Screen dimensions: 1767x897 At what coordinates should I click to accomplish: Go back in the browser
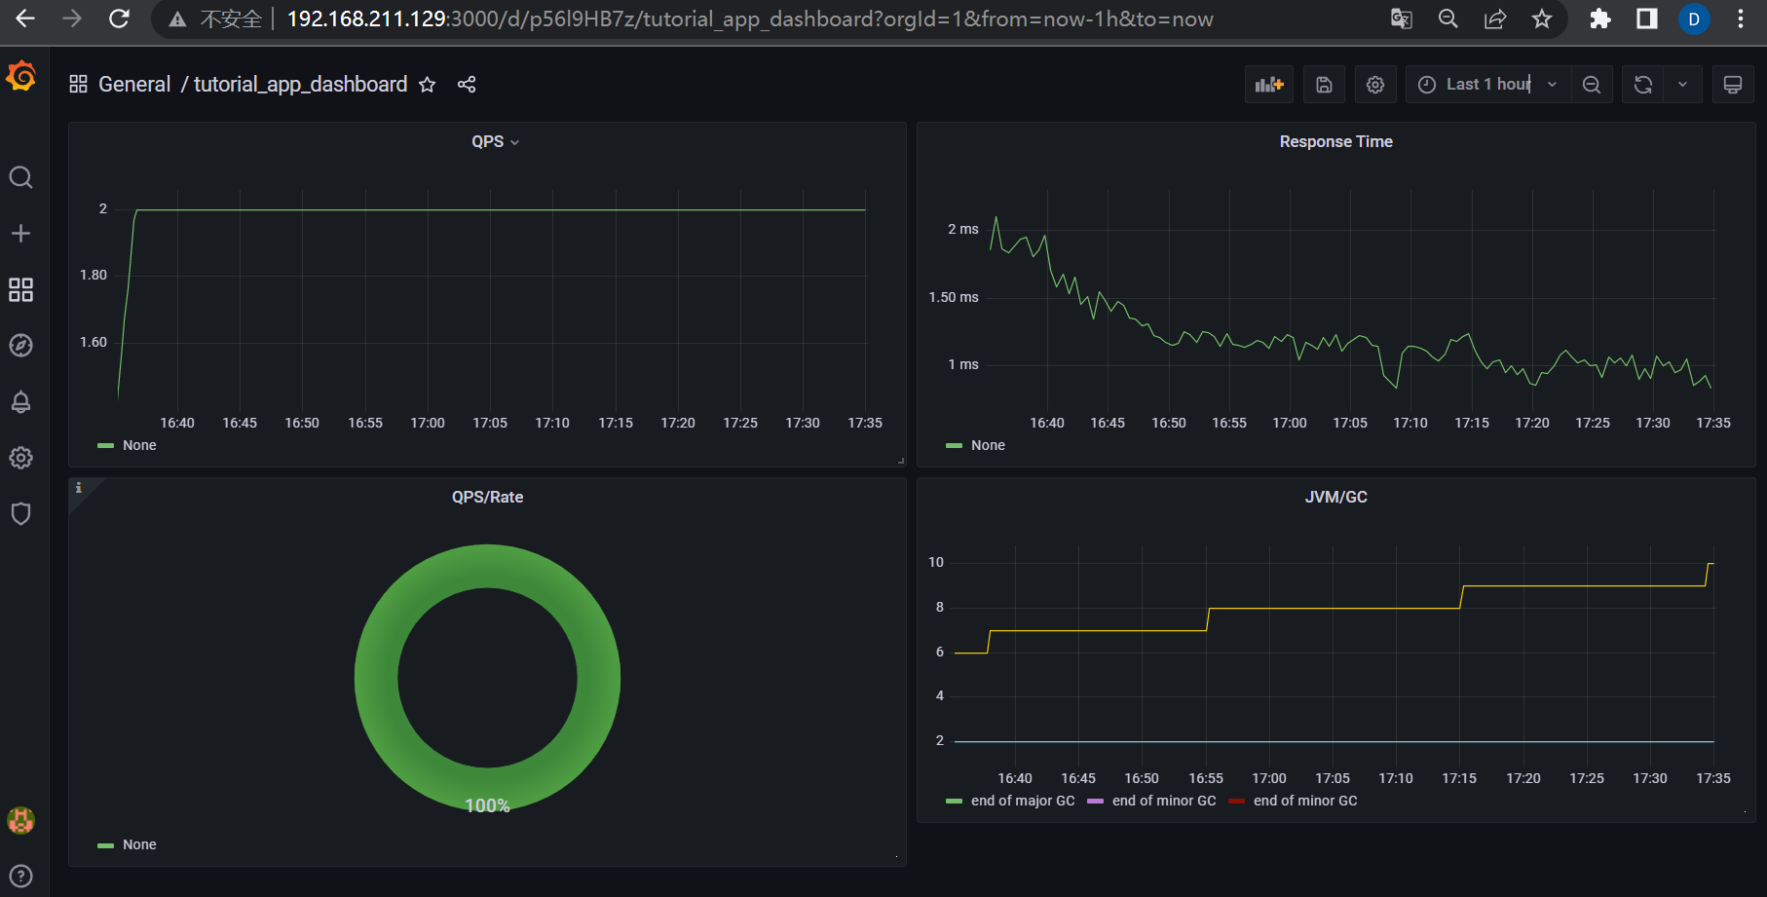25,19
